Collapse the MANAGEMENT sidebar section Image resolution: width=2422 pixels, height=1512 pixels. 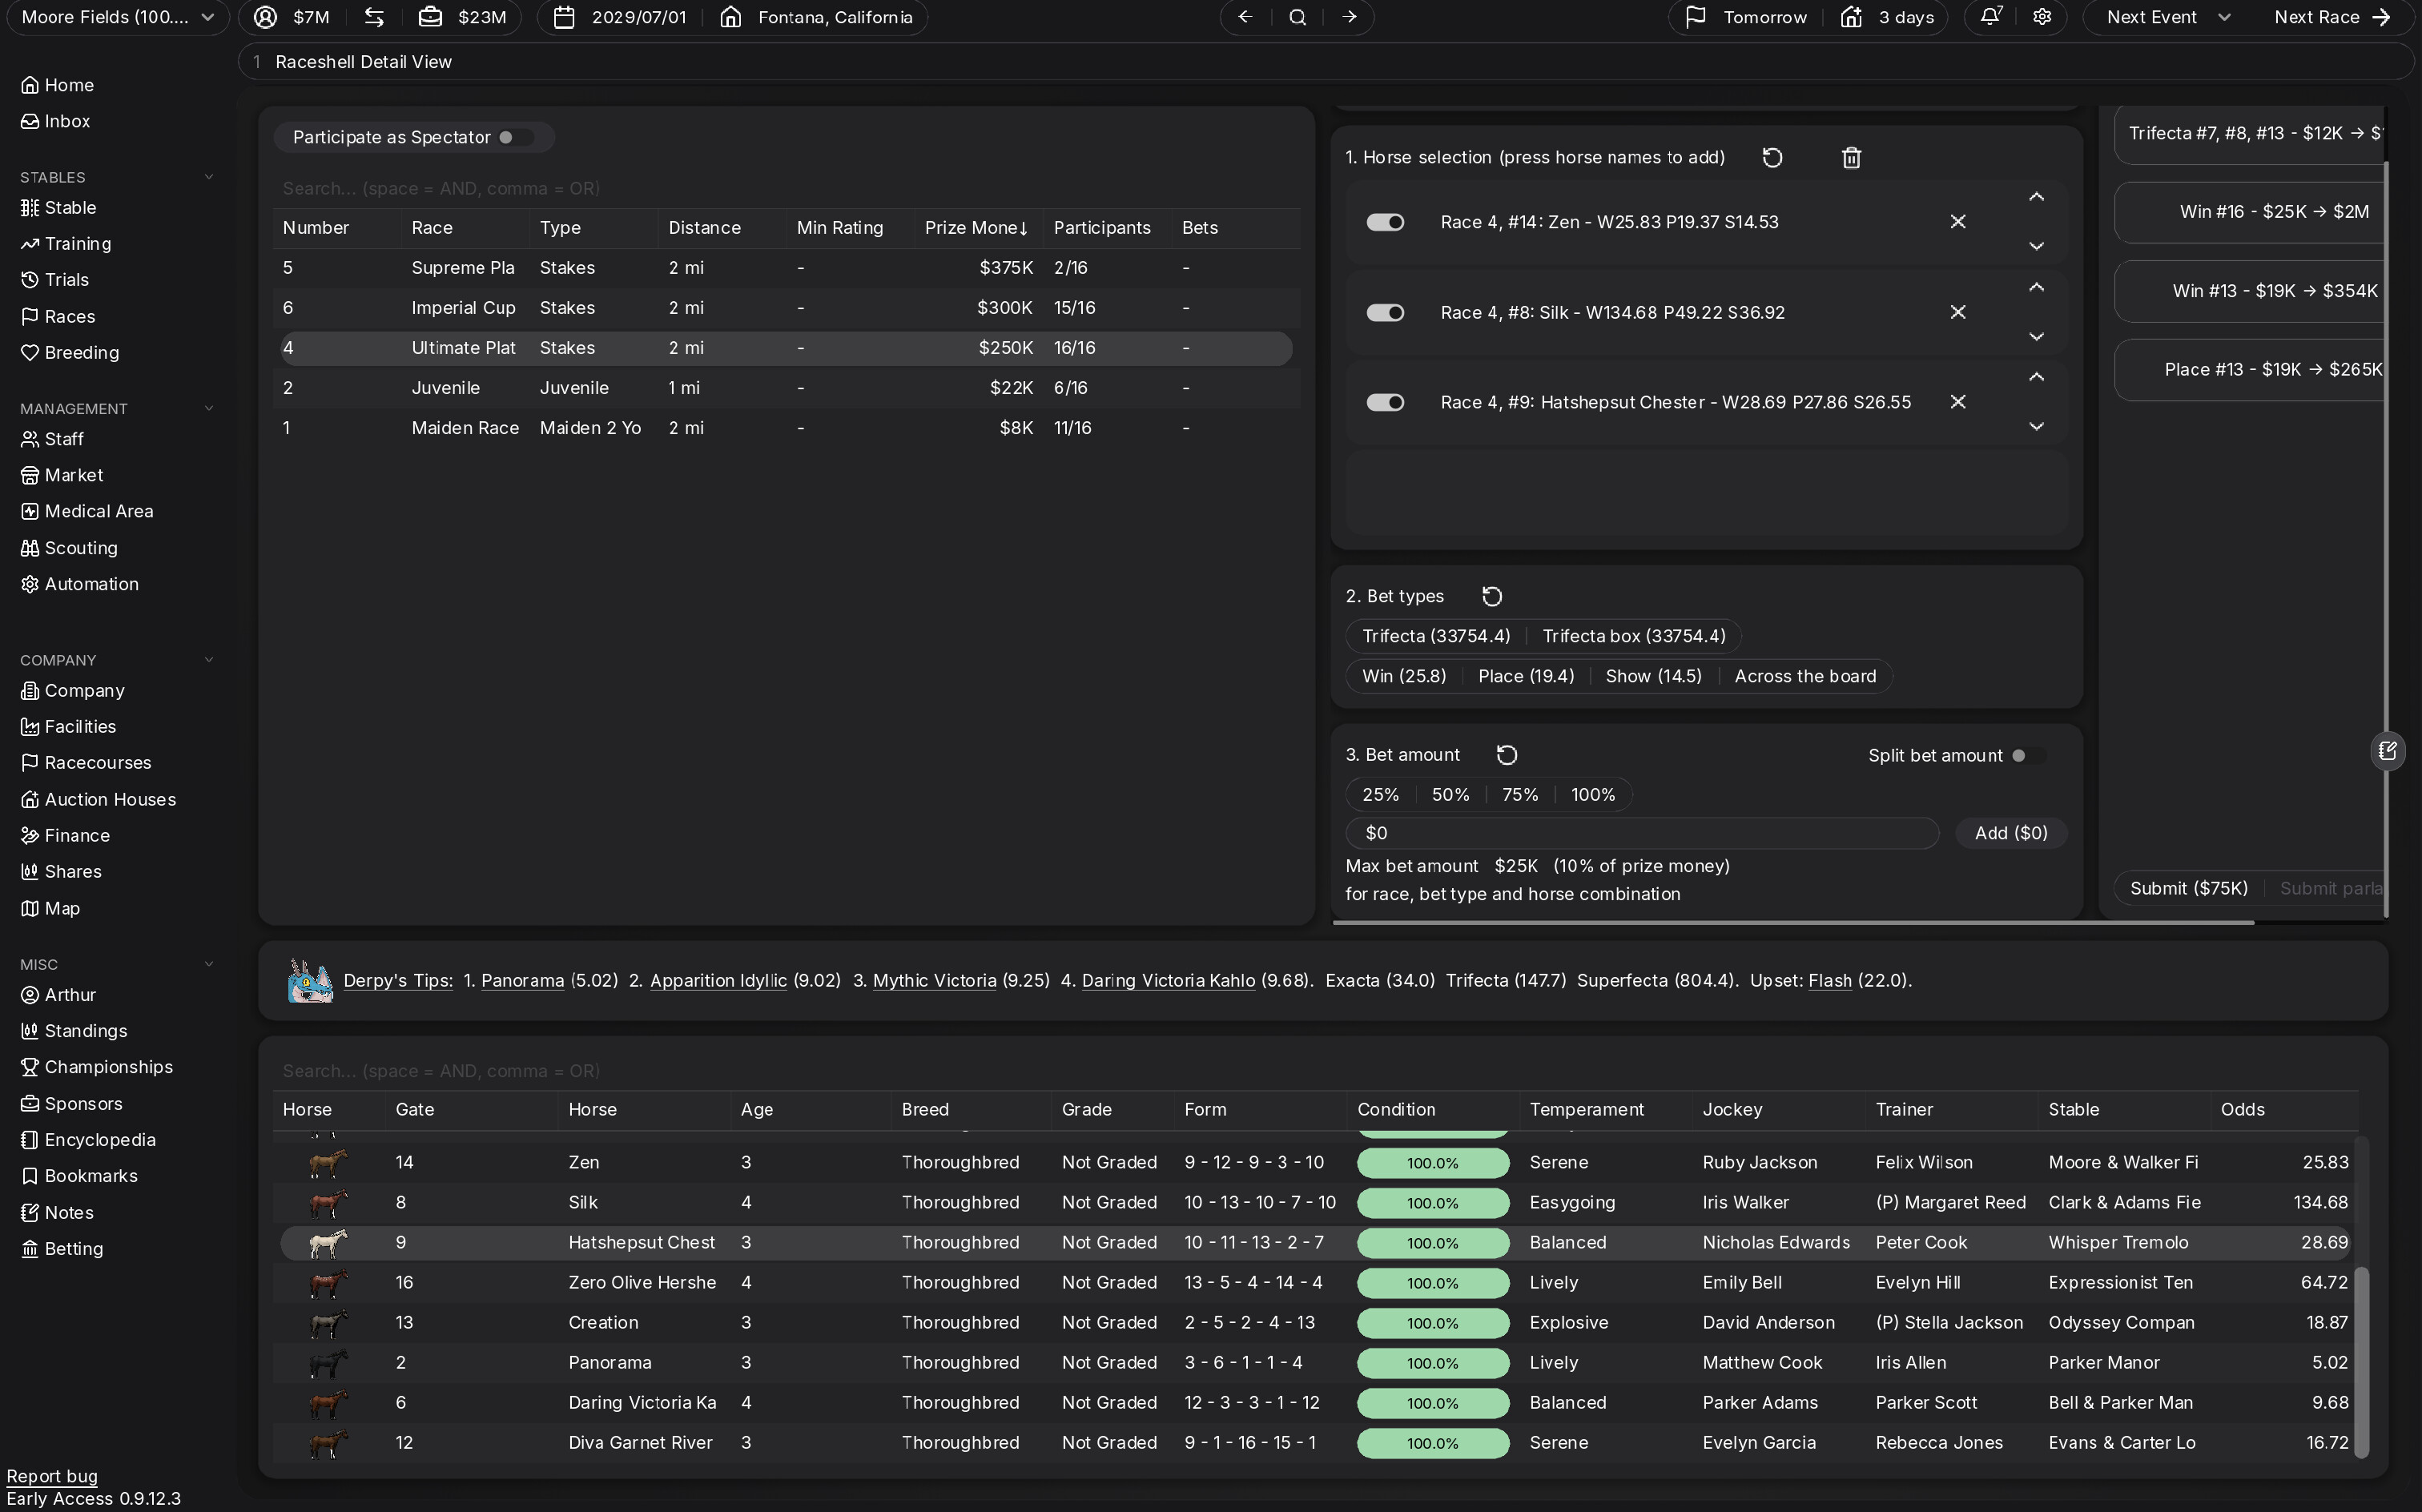208,408
